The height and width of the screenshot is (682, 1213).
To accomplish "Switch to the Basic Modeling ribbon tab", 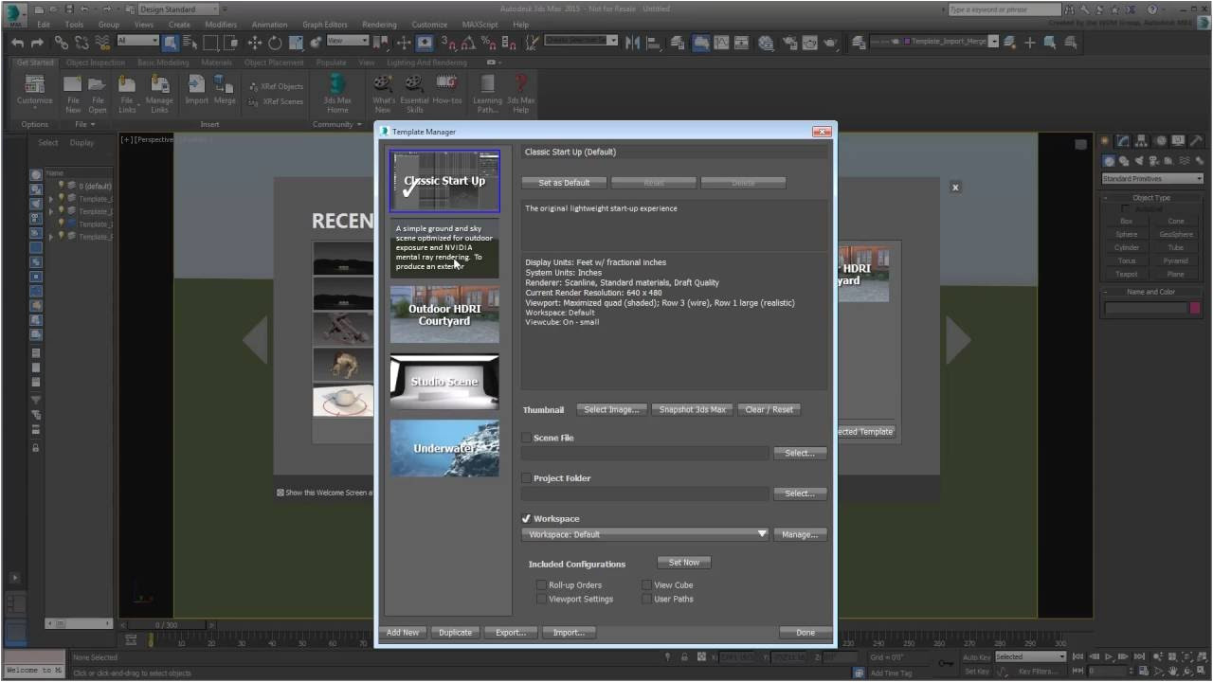I will click(x=163, y=63).
